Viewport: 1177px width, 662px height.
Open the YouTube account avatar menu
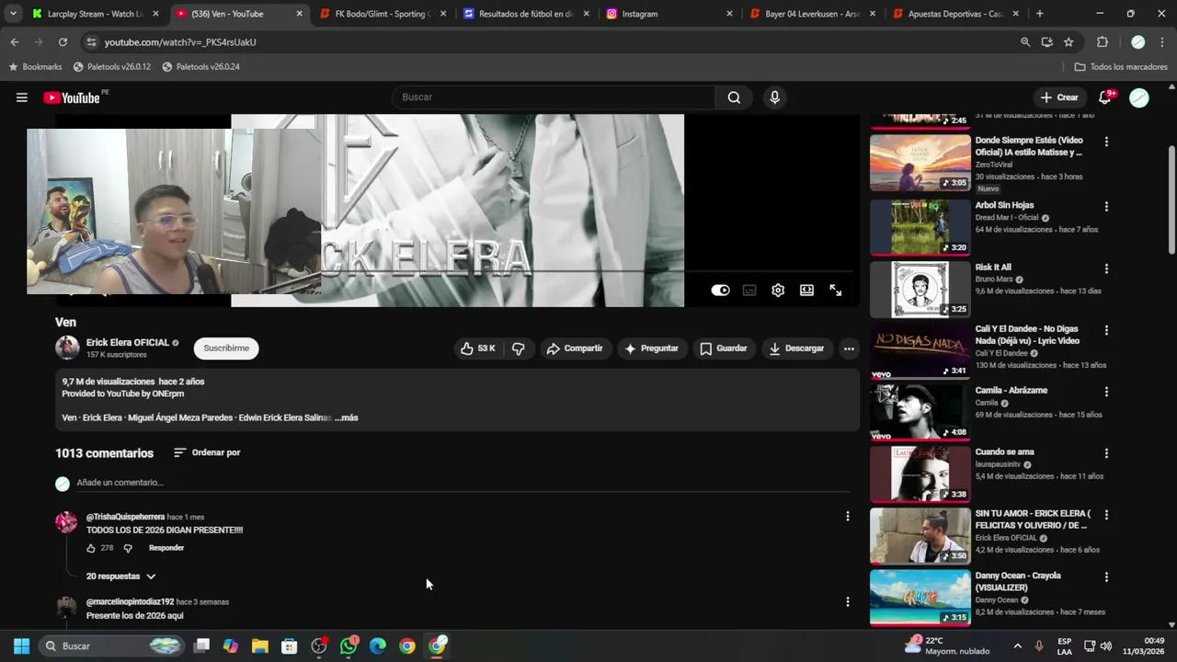click(x=1139, y=97)
